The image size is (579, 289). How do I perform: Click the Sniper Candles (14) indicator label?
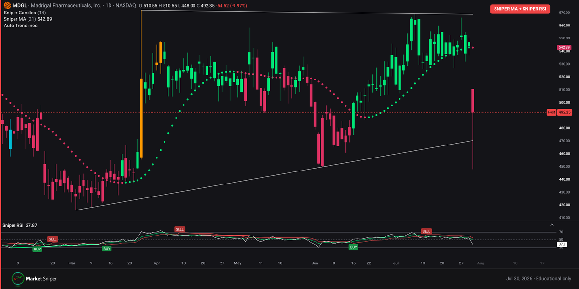point(25,12)
